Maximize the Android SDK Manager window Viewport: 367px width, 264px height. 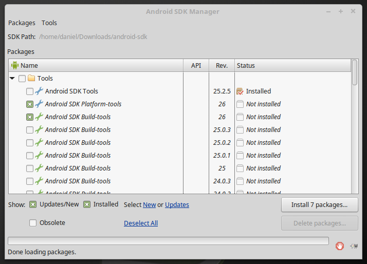341,11
